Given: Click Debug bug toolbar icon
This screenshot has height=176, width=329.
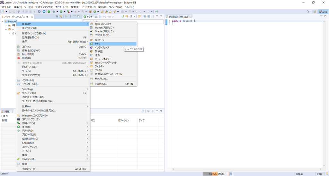Looking at the screenshot, I should [54, 12].
